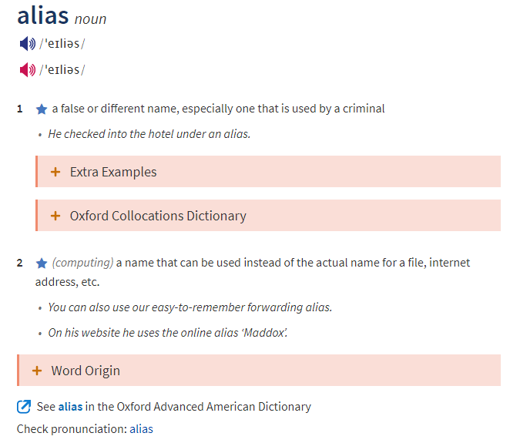Click the 'noun' part-of-speech label
Viewport: 510px width, 443px height.
[91, 19]
